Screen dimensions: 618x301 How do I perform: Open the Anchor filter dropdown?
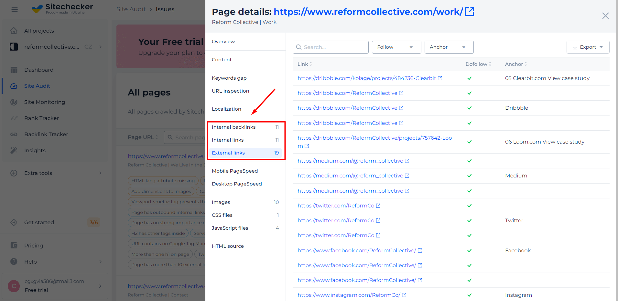[x=449, y=47]
